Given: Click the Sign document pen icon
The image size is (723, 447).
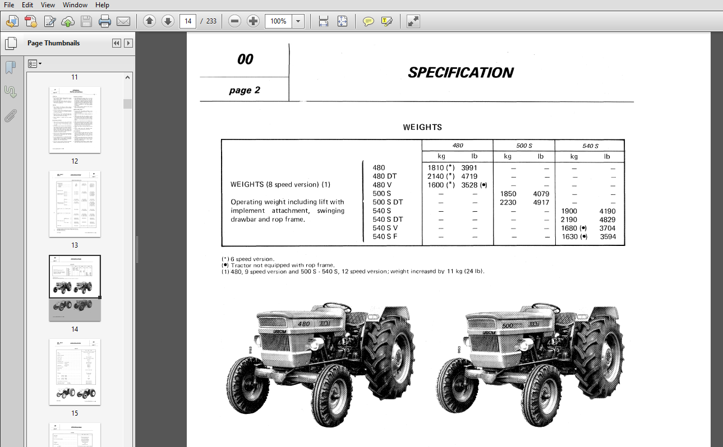Looking at the screenshot, I should tap(50, 22).
